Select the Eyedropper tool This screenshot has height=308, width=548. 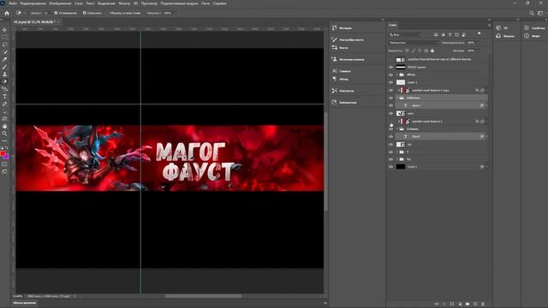click(4, 59)
